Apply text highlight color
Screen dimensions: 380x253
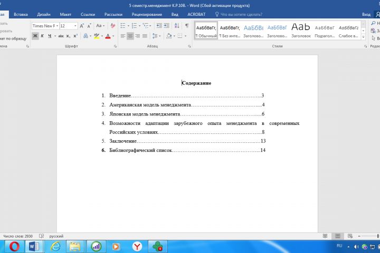tap(97, 36)
